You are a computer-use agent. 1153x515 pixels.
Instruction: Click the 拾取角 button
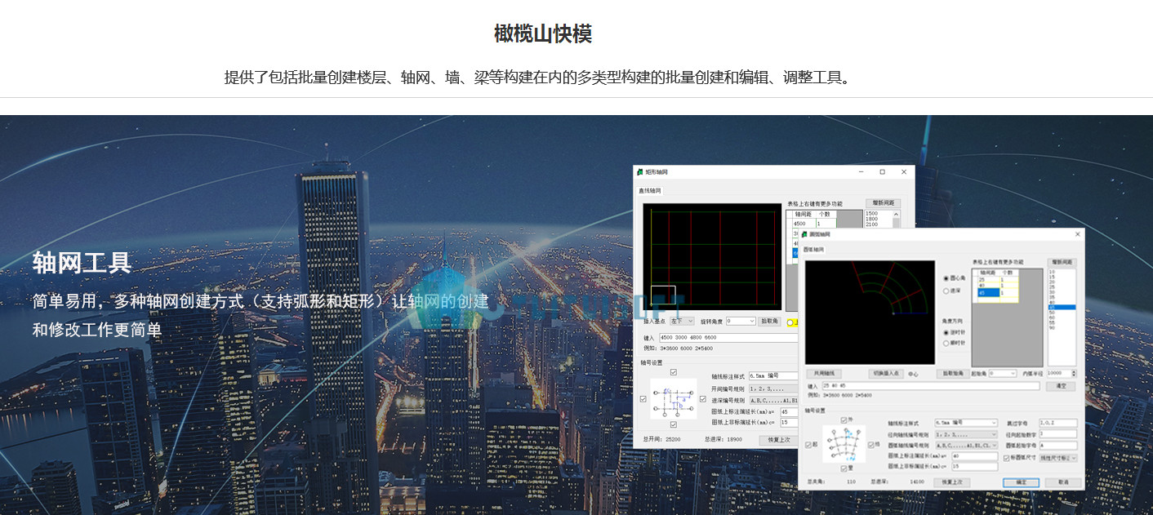tap(769, 321)
